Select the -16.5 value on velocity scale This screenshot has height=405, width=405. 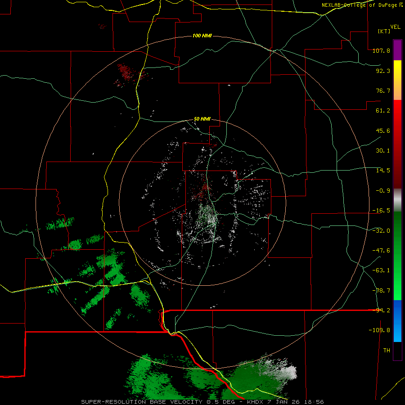pos(381,211)
